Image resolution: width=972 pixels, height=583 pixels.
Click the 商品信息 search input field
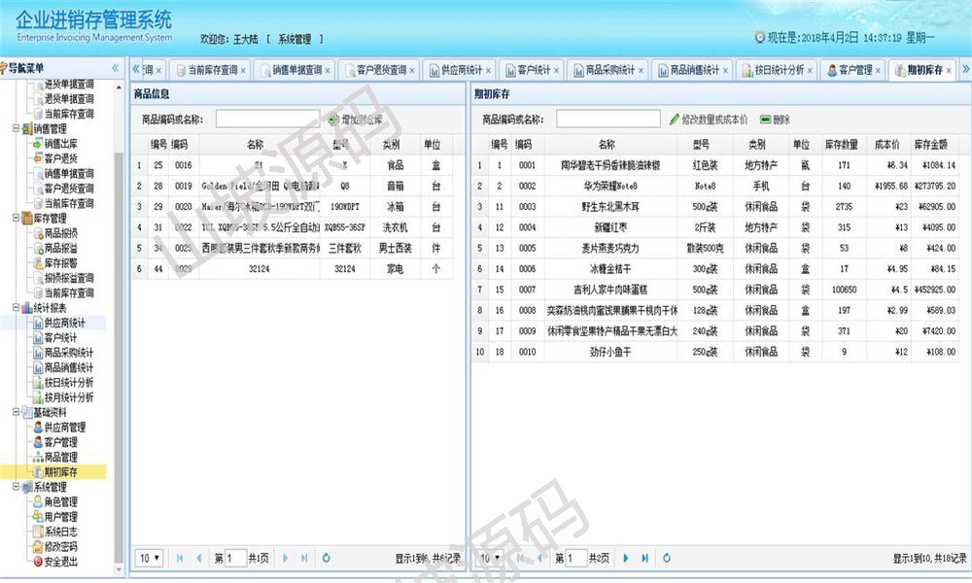click(267, 120)
